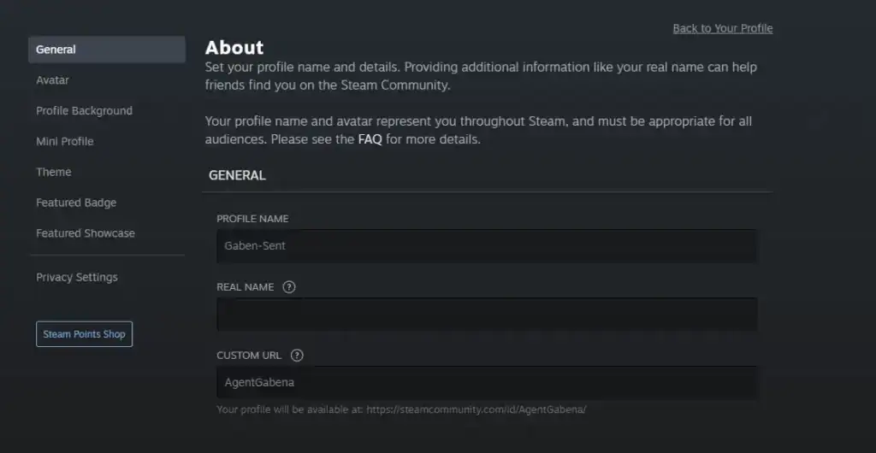Open the Featured Badge section
The image size is (876, 453).
click(76, 203)
